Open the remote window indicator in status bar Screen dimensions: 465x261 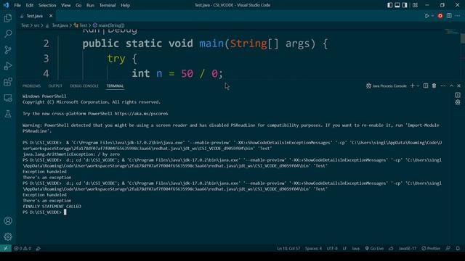(x=6, y=248)
